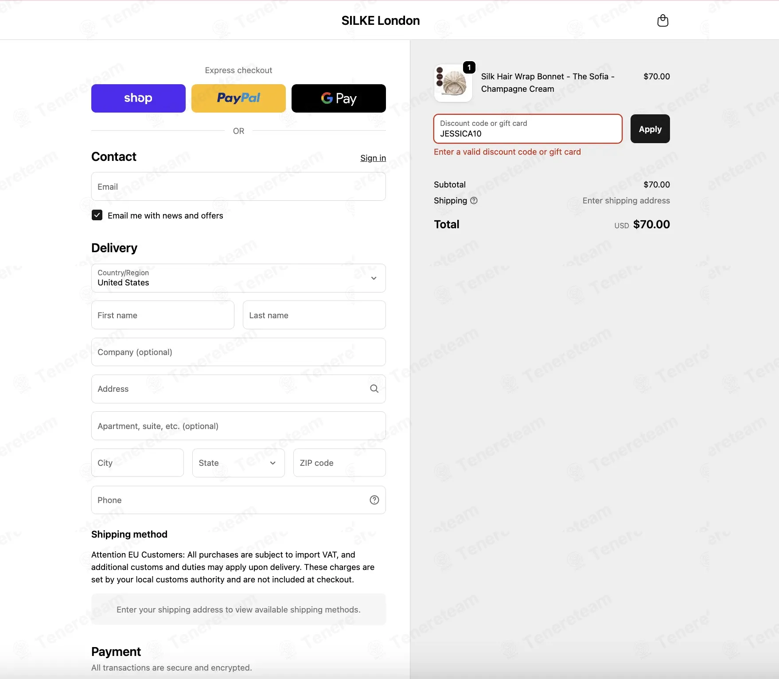
Task: Select the product name Silk Hair Wrap Bonnet
Action: (x=548, y=82)
